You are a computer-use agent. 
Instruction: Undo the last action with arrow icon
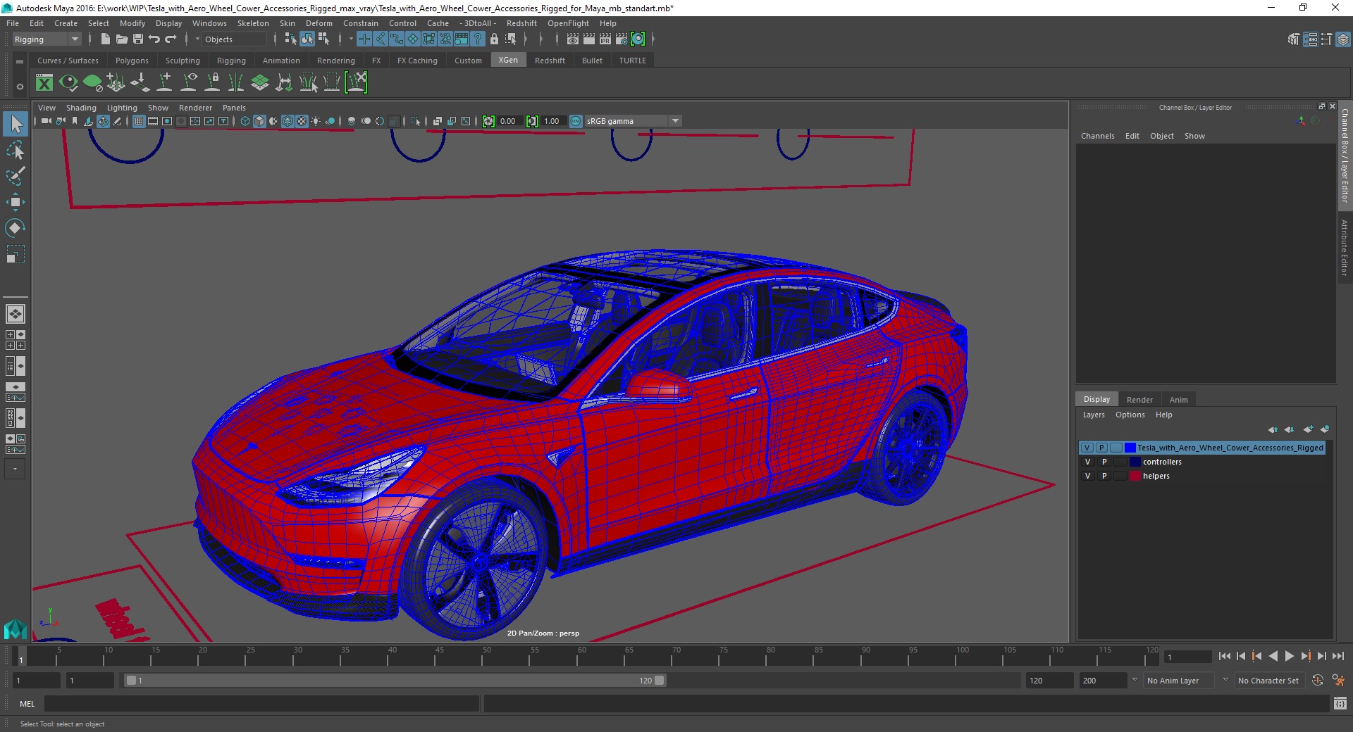(154, 39)
